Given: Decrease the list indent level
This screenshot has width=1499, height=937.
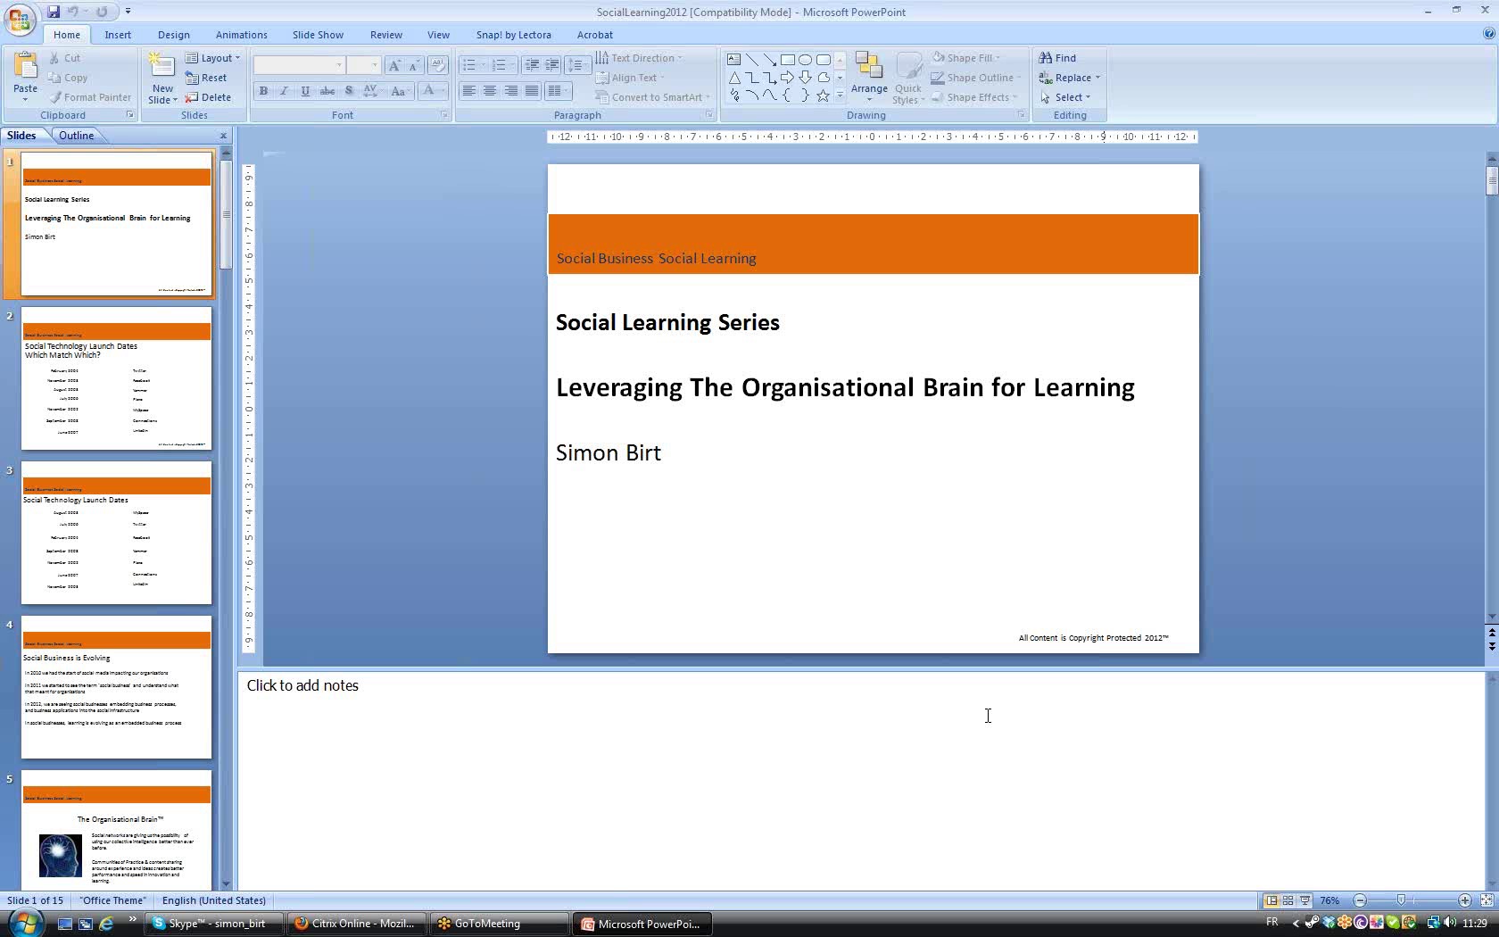Looking at the screenshot, I should [x=532, y=65].
